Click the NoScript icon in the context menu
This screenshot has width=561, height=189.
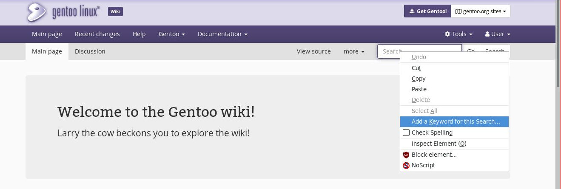click(x=406, y=166)
